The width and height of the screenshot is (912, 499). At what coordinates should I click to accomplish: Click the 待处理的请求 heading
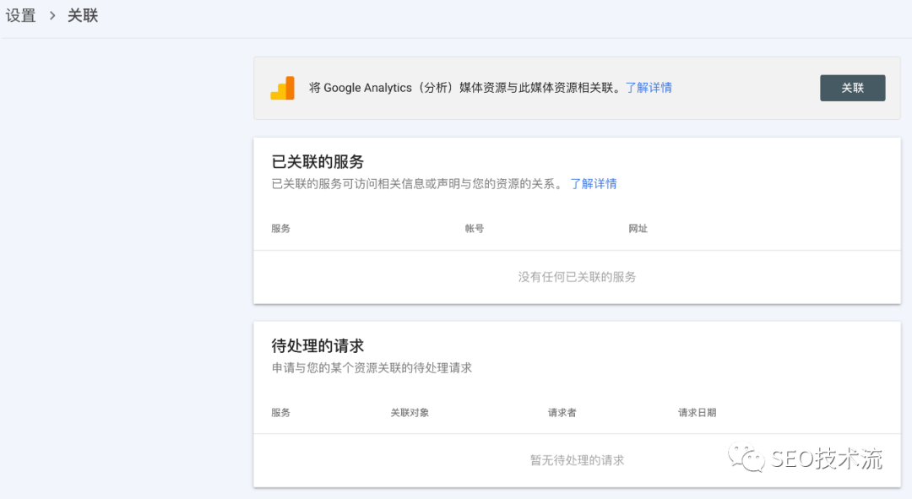pos(318,346)
